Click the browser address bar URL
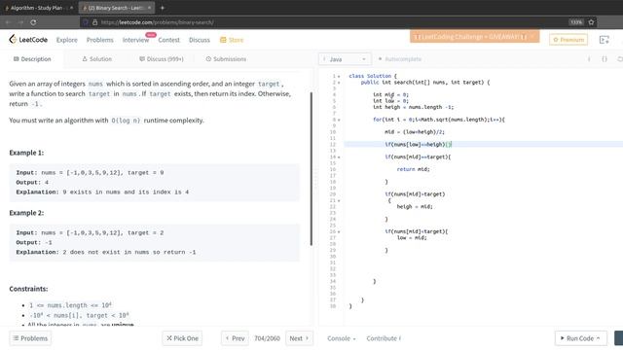Image resolution: width=623 pixels, height=350 pixels. [158, 22]
